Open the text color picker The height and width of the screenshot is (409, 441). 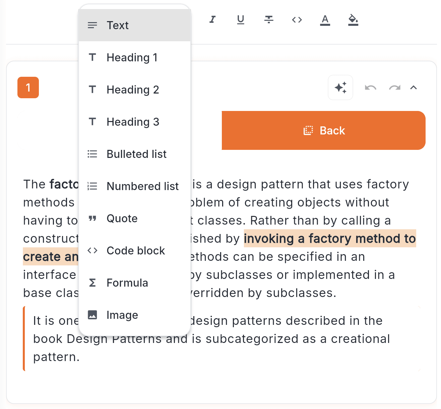pos(325,20)
